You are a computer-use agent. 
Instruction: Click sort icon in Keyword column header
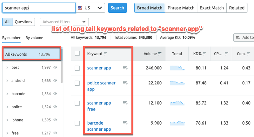point(105,54)
